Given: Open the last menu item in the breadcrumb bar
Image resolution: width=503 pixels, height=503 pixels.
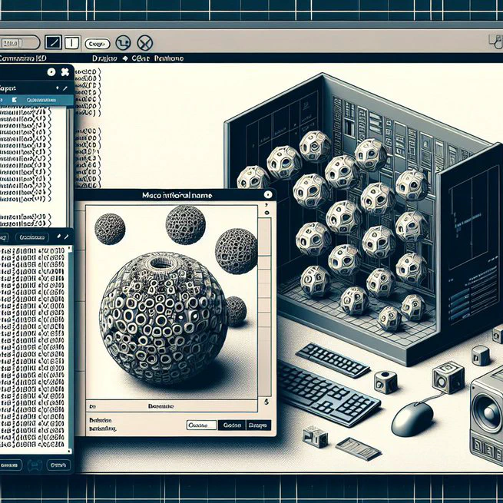Looking at the screenshot, I should (169, 58).
